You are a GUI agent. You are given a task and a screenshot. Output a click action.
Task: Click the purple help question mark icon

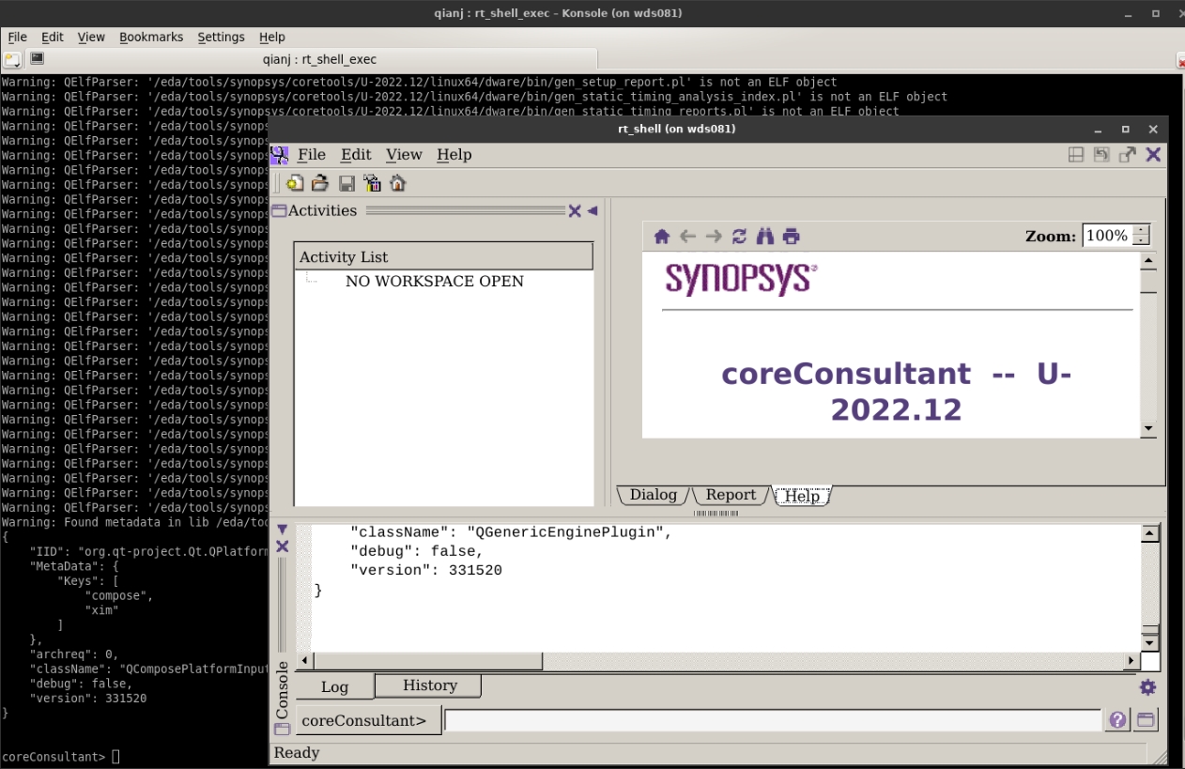tap(1117, 720)
